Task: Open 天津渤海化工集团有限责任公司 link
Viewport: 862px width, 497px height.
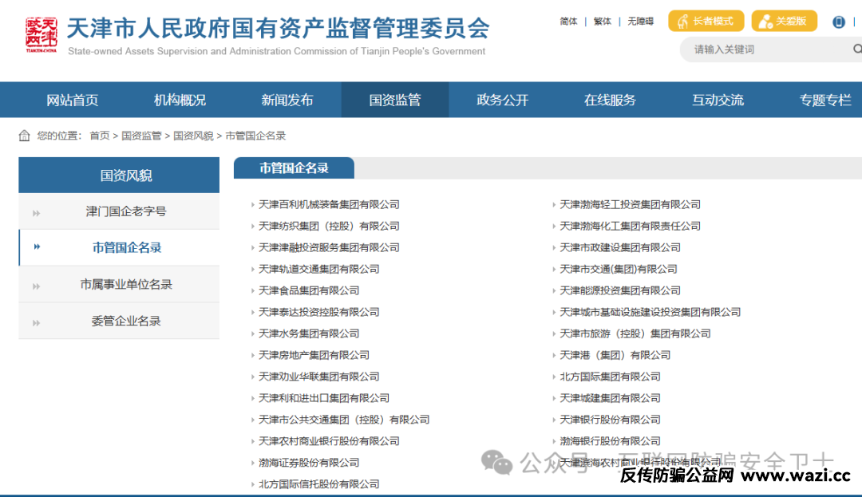Action: click(630, 226)
